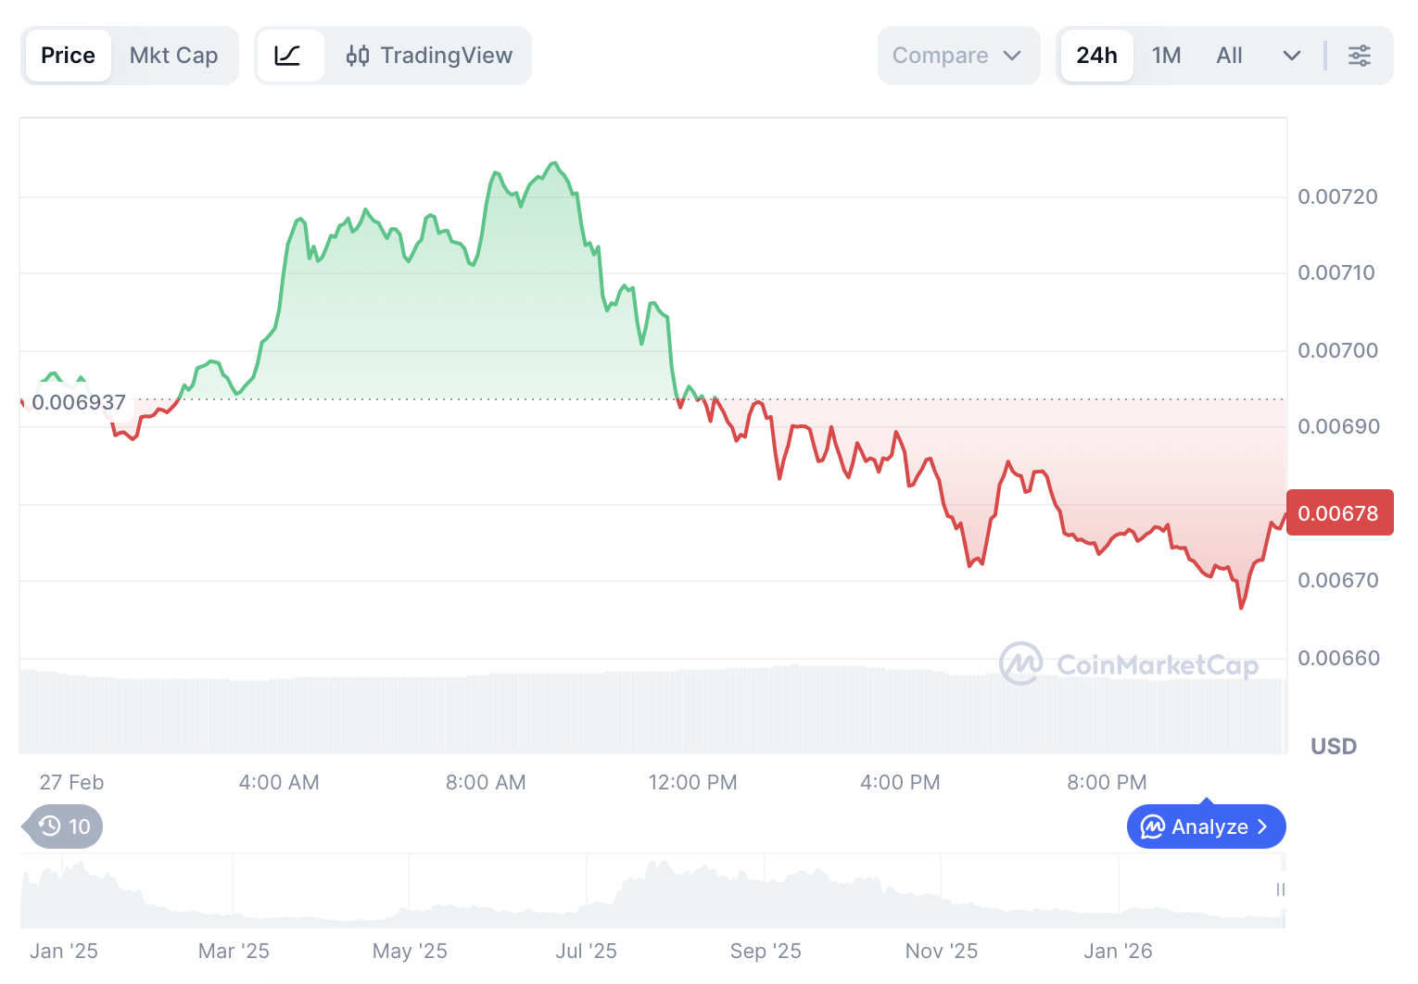The width and height of the screenshot is (1418, 984).
Task: Click the Analyze button
Action: point(1206,826)
